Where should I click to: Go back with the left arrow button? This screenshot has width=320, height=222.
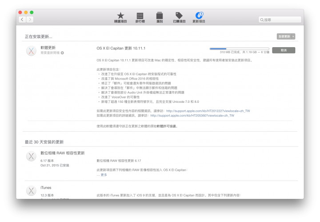coord(22,20)
